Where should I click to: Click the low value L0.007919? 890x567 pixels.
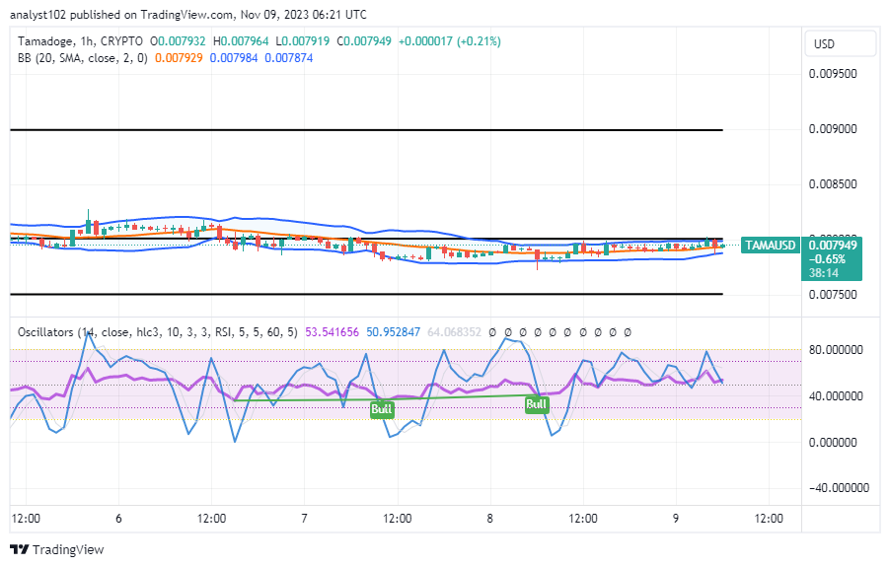pyautogui.click(x=303, y=41)
